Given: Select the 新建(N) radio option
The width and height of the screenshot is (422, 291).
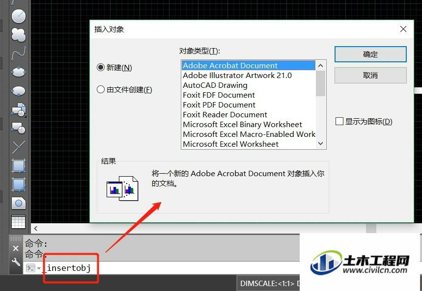Looking at the screenshot, I should click(114, 67).
